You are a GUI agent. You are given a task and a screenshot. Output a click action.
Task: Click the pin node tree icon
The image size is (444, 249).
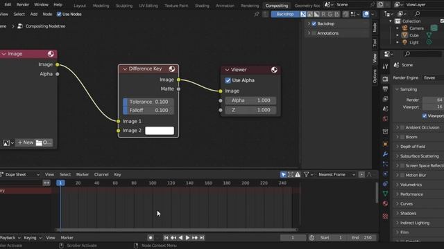(x=257, y=14)
